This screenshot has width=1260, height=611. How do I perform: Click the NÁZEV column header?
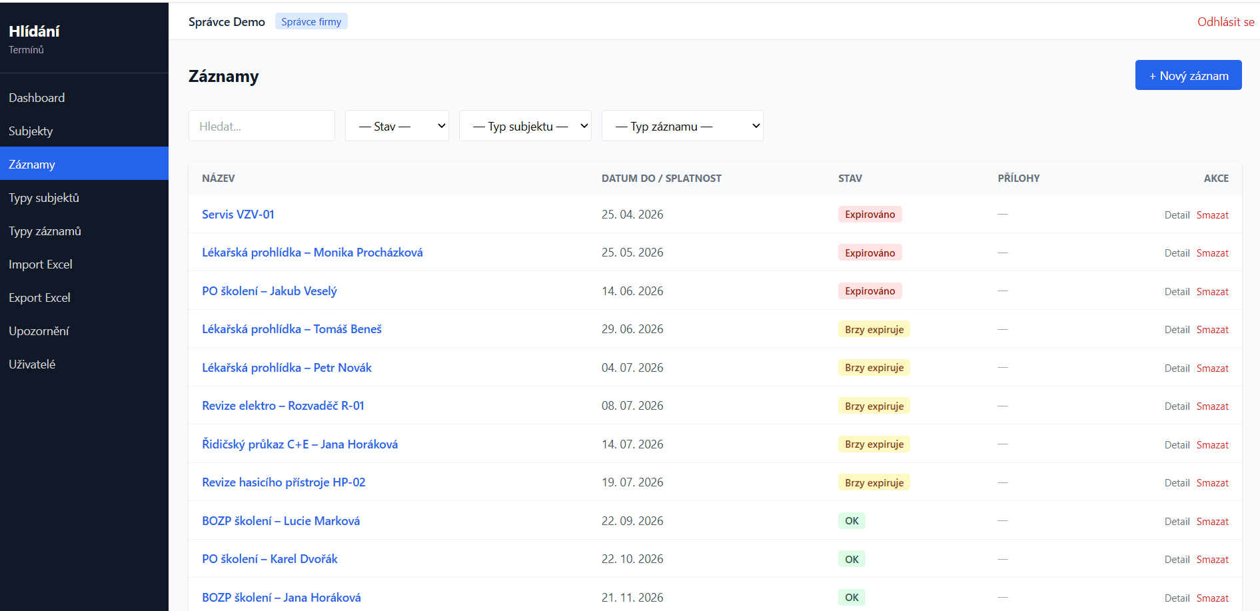pos(219,179)
